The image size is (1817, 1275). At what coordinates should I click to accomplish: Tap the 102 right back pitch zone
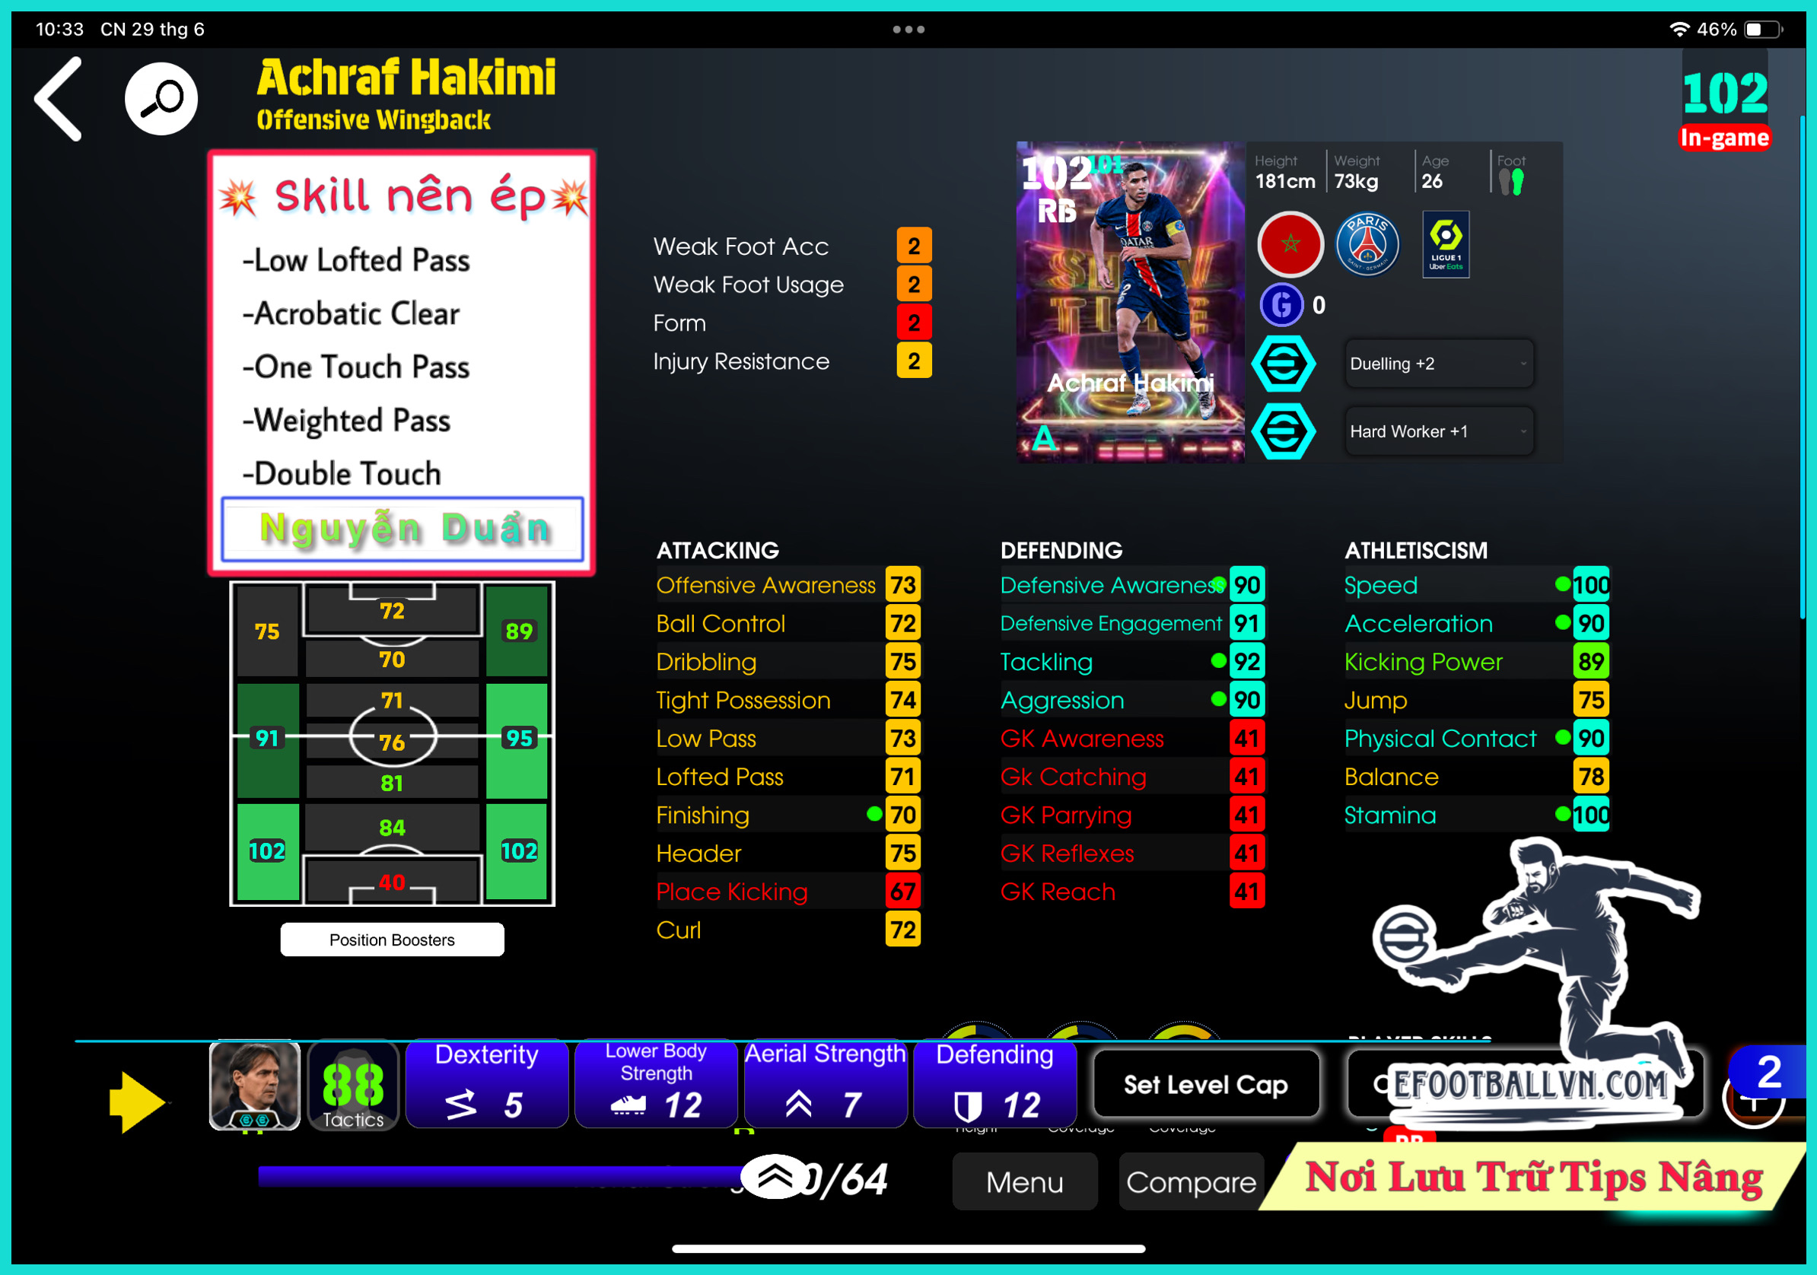[x=518, y=851]
